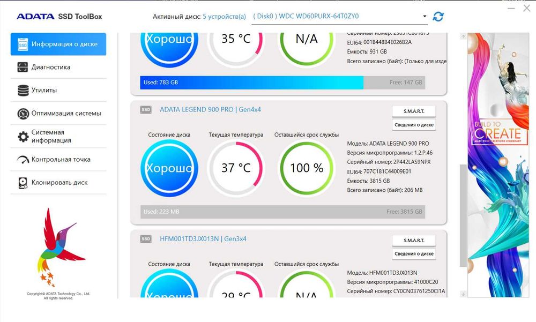The height and width of the screenshot is (322, 536).
Task: Open S.M.A.R.T. for HFM001TD3JX013N
Action: click(x=414, y=241)
